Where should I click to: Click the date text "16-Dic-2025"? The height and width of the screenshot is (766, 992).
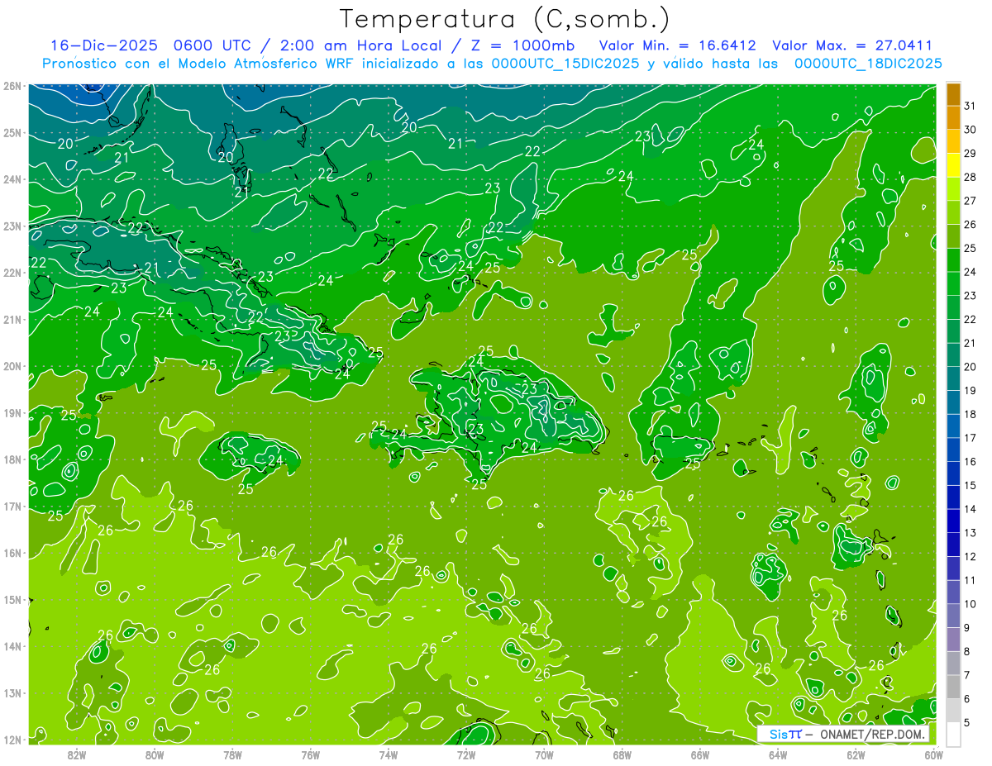(x=105, y=45)
